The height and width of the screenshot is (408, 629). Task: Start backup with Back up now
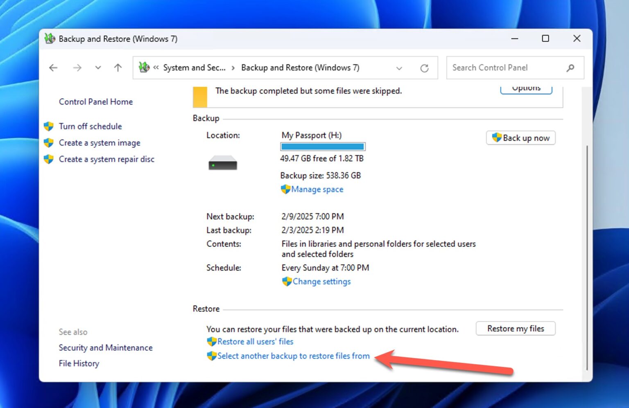click(x=521, y=138)
